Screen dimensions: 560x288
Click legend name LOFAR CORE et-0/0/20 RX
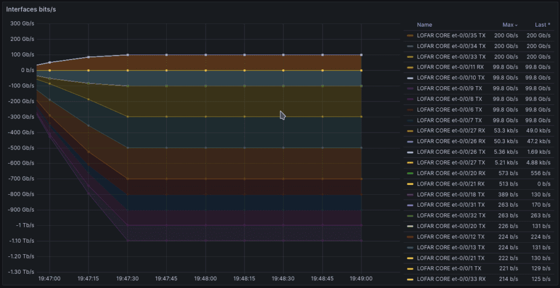click(x=451, y=173)
